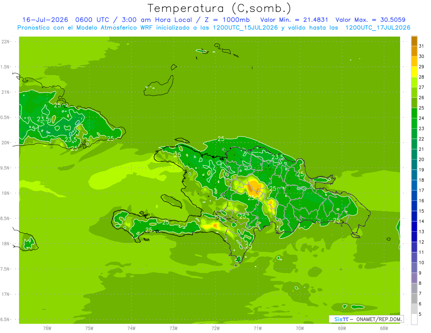Click the '76W' longitude axis label
The height and width of the screenshot is (333, 431).
pos(47,328)
